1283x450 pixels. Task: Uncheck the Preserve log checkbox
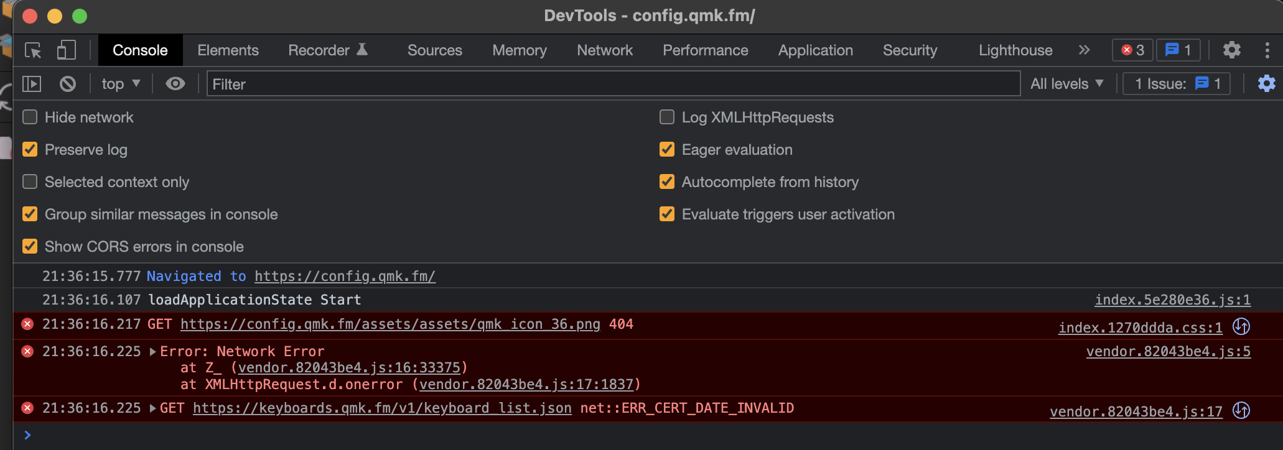[30, 149]
